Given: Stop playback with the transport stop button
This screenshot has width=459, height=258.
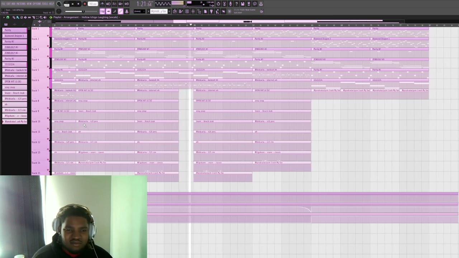Looking at the screenshot, I should click(78, 4).
